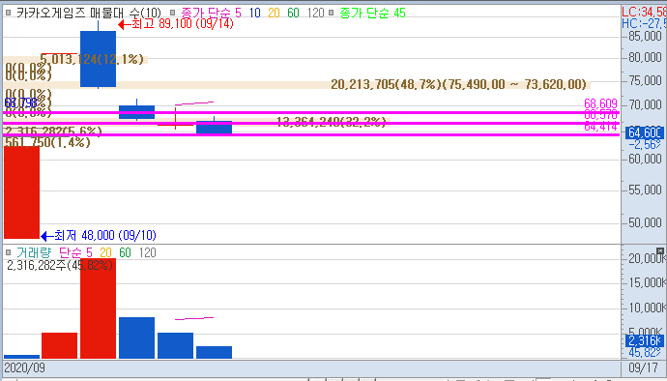Click the blue 2,316K volume tag on axis
The width and height of the screenshot is (667, 381).
tap(644, 340)
